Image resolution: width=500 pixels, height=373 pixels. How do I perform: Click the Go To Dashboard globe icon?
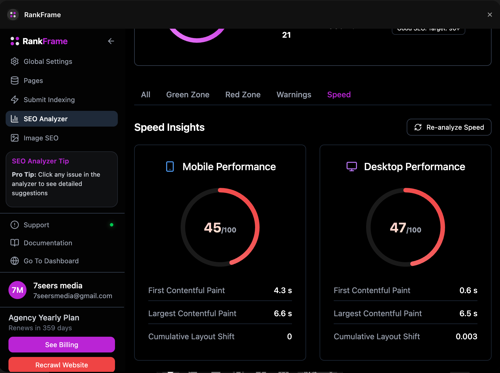pos(15,261)
